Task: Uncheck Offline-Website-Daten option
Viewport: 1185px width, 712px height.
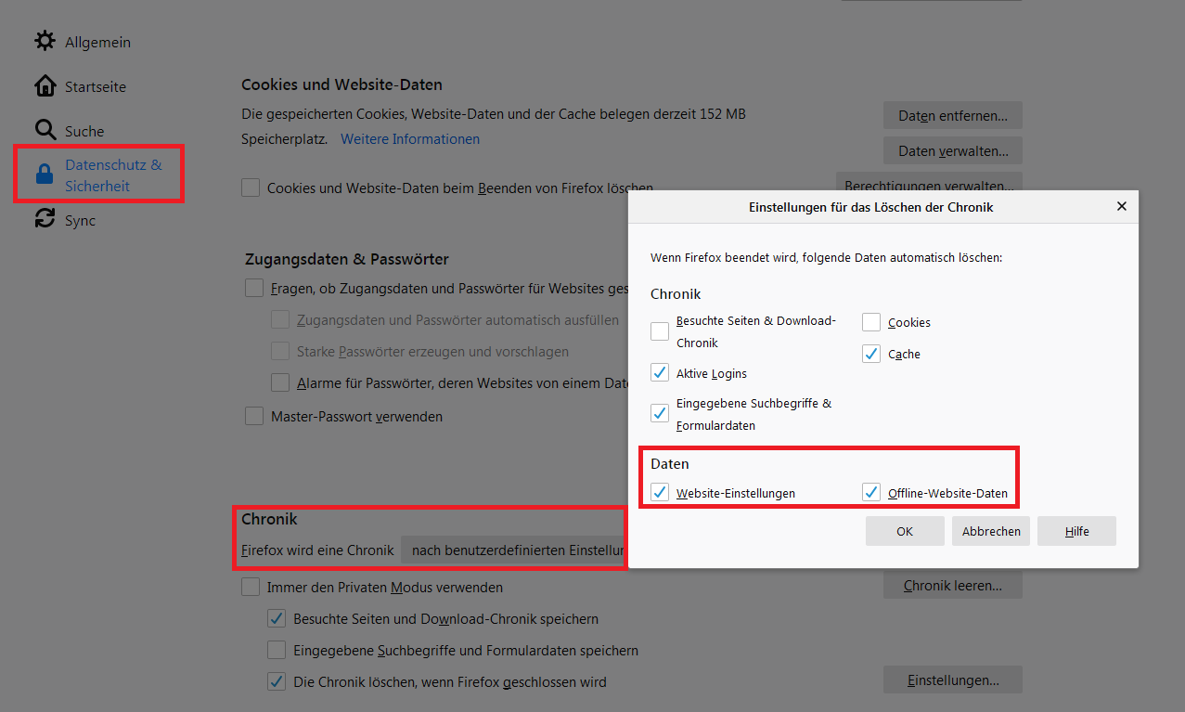Action: point(870,492)
